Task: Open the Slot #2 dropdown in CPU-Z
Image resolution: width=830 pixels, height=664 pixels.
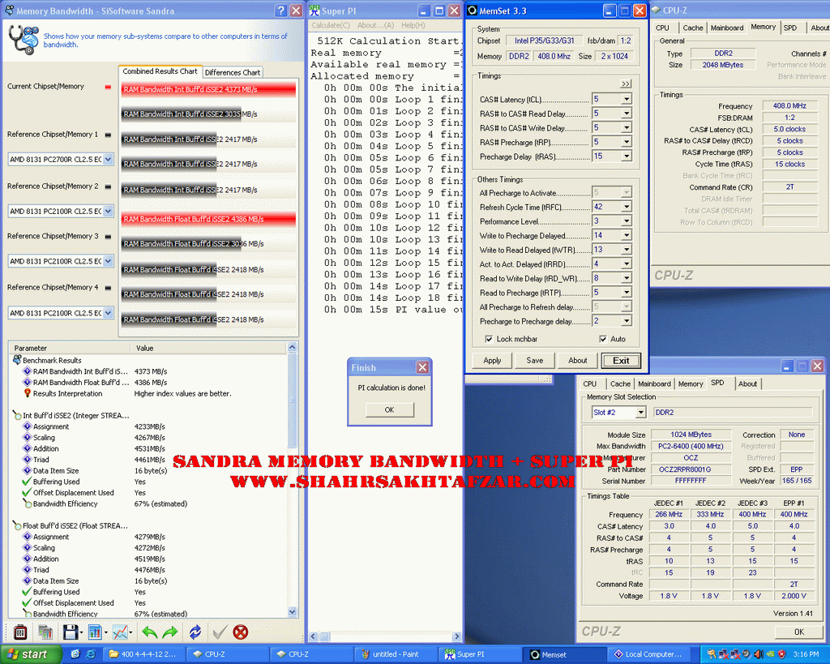Action: [x=640, y=412]
